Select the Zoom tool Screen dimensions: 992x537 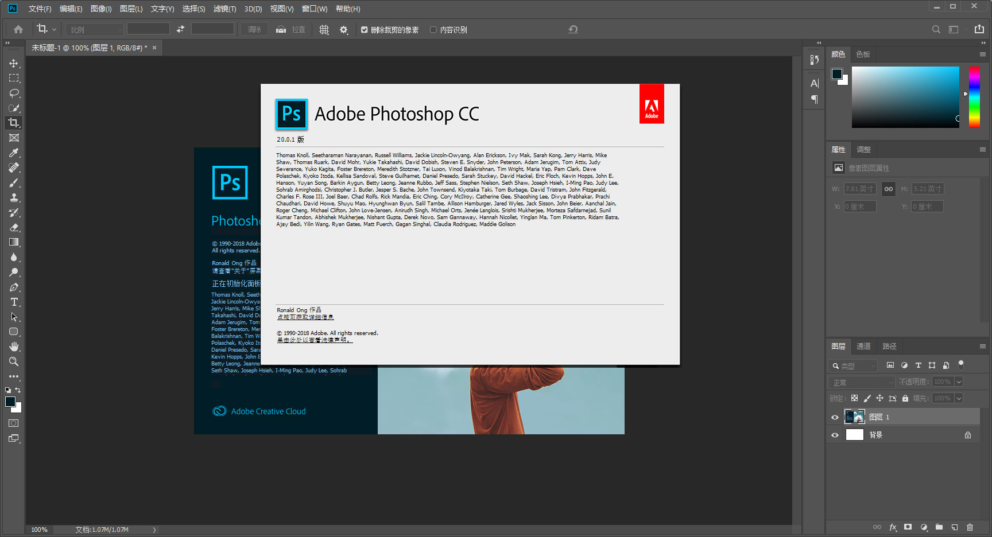coord(14,361)
